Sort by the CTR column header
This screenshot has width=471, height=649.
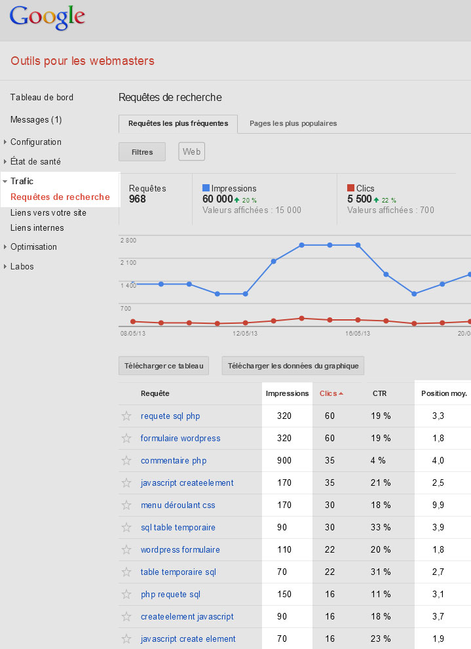[x=379, y=393]
